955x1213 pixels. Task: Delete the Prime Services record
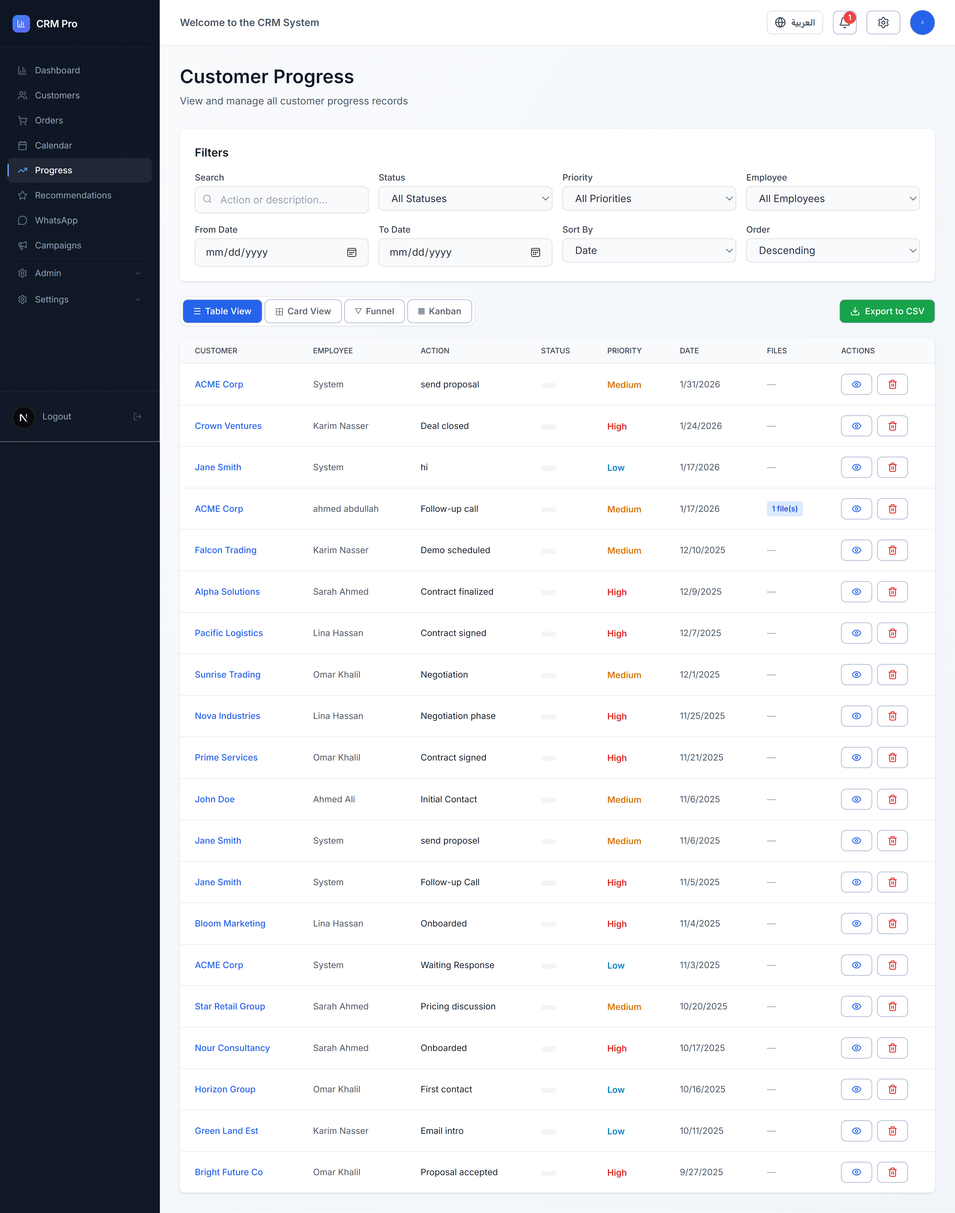(892, 757)
